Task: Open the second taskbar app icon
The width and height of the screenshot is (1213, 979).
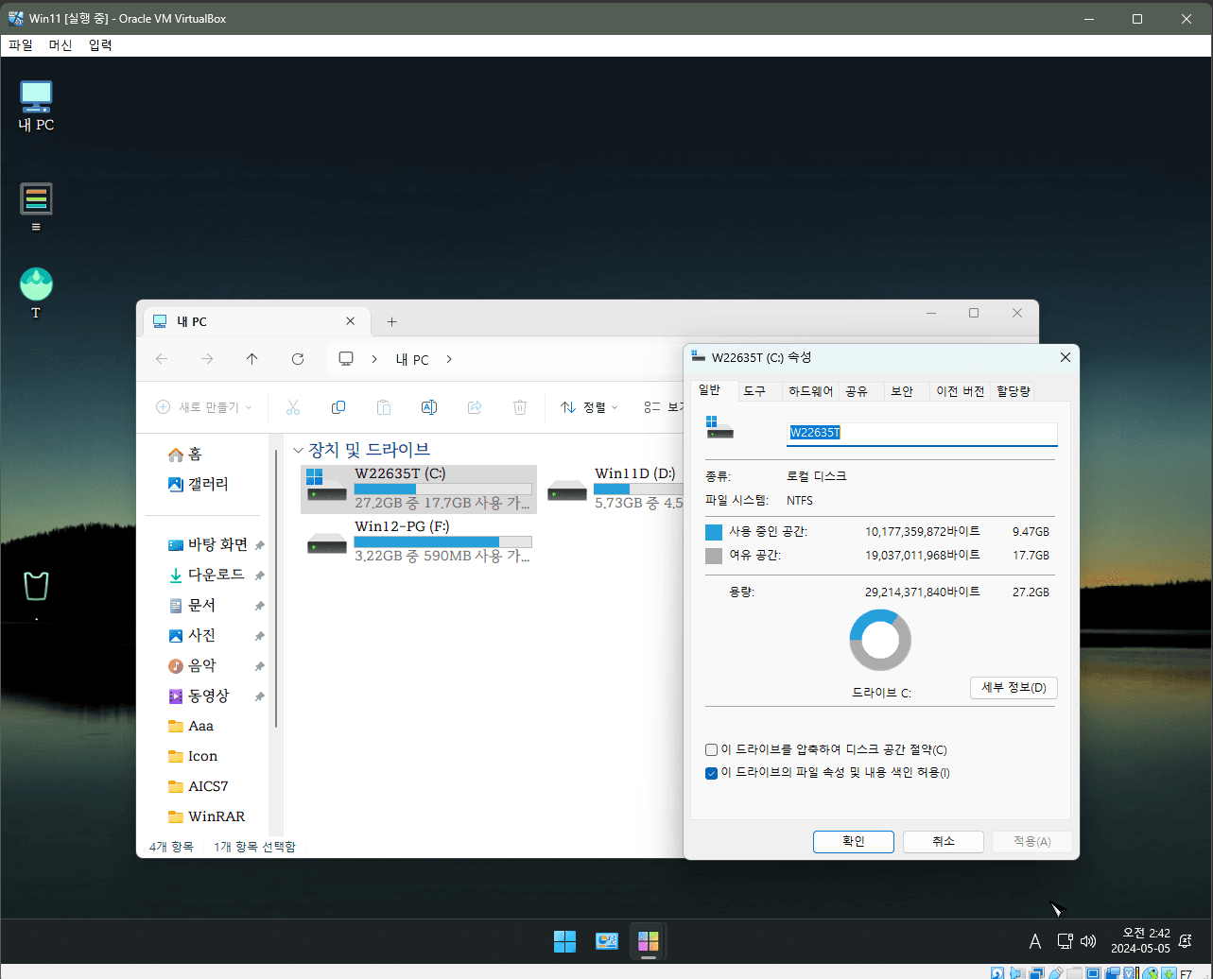Action: pyautogui.click(x=606, y=941)
